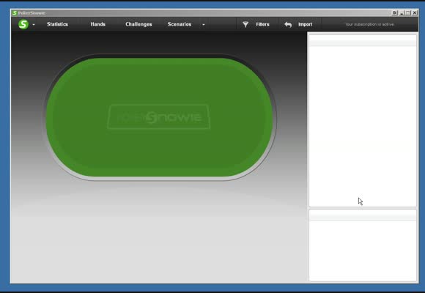The height and width of the screenshot is (293, 425).
Task: Click the 'Your subscription is active' text
Action: [369, 24]
